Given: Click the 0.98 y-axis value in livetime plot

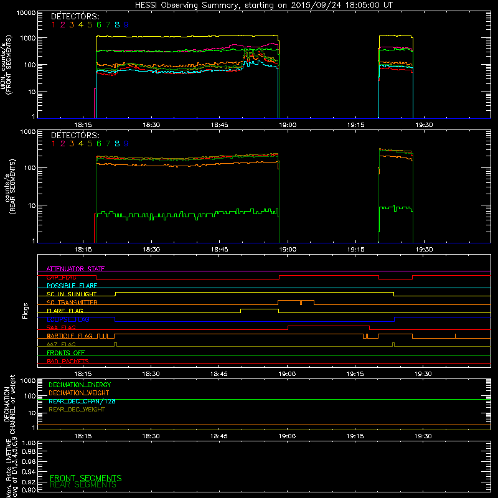Looking at the screenshot, I should (x=29, y=452).
